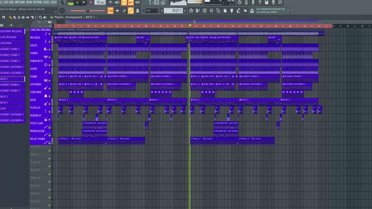The image size is (372, 209).
Task: Select the playlist magnet snap icon
Action: click(3, 17)
